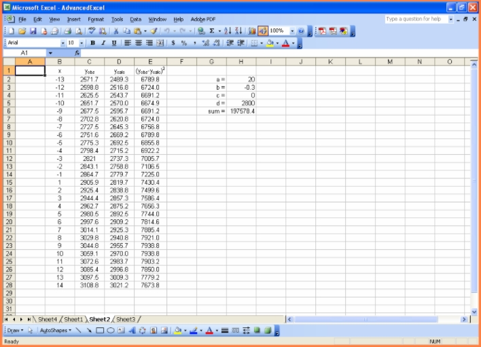Insert WordArt from Drawing toolbar

click(x=132, y=331)
